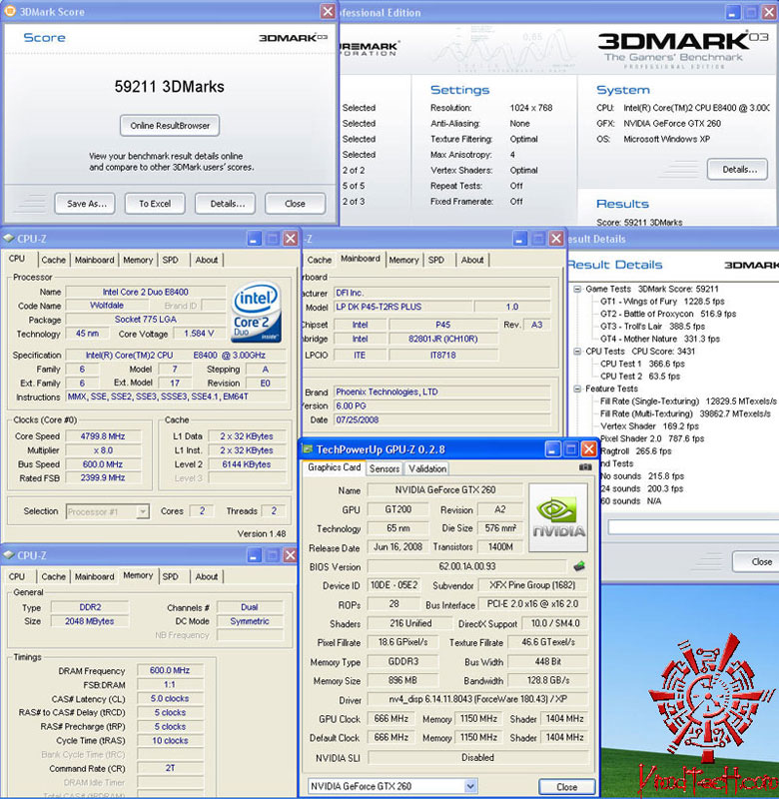Viewport: 779px width, 799px height.
Task: Click the Online ResultBrowser button
Action: pyautogui.click(x=170, y=126)
